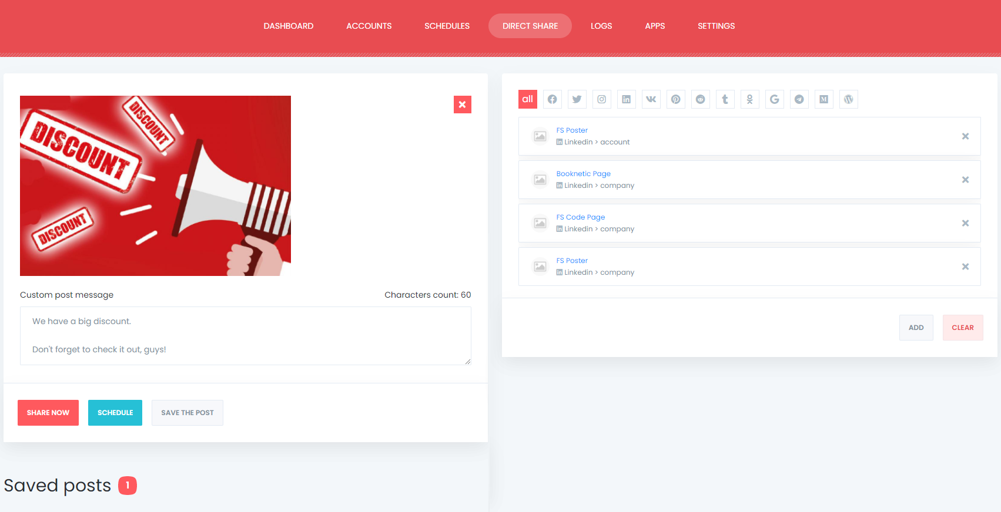
Task: Filter accounts by WordPress icon
Action: [x=848, y=99]
